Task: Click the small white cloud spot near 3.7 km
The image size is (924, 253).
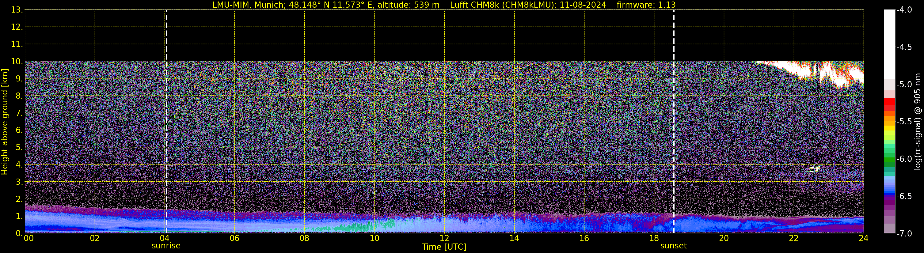Action: pyautogui.click(x=814, y=169)
